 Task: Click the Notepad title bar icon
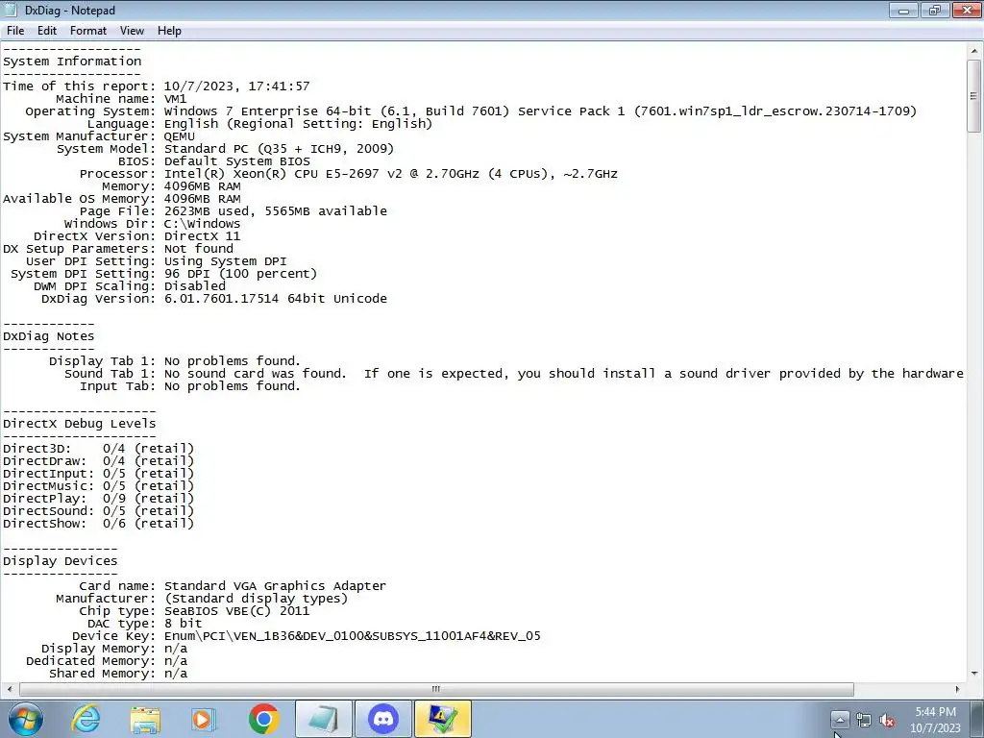click(x=11, y=10)
